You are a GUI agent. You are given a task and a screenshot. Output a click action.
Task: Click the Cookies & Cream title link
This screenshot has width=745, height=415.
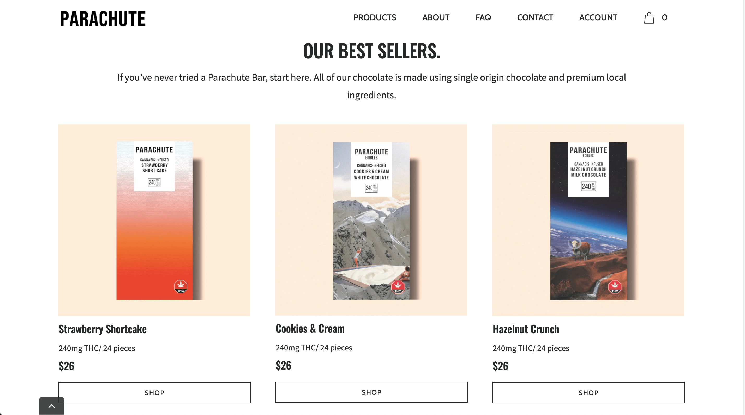310,329
